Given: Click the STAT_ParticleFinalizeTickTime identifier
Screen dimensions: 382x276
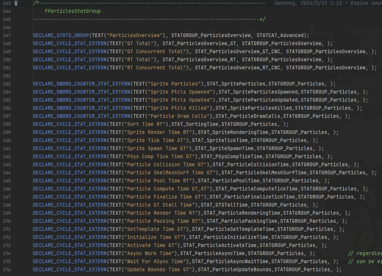Looking at the screenshot, I should click(x=252, y=197).
